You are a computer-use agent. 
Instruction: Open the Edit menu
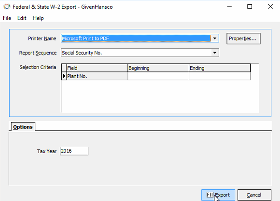click(x=22, y=18)
